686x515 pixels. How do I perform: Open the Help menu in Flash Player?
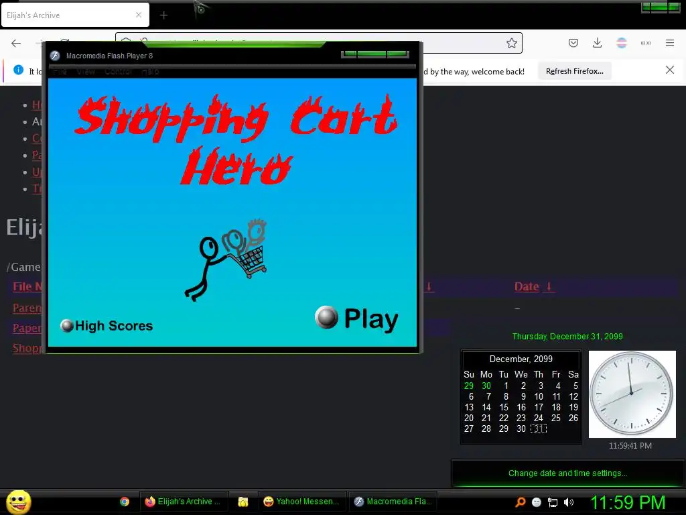click(x=150, y=71)
